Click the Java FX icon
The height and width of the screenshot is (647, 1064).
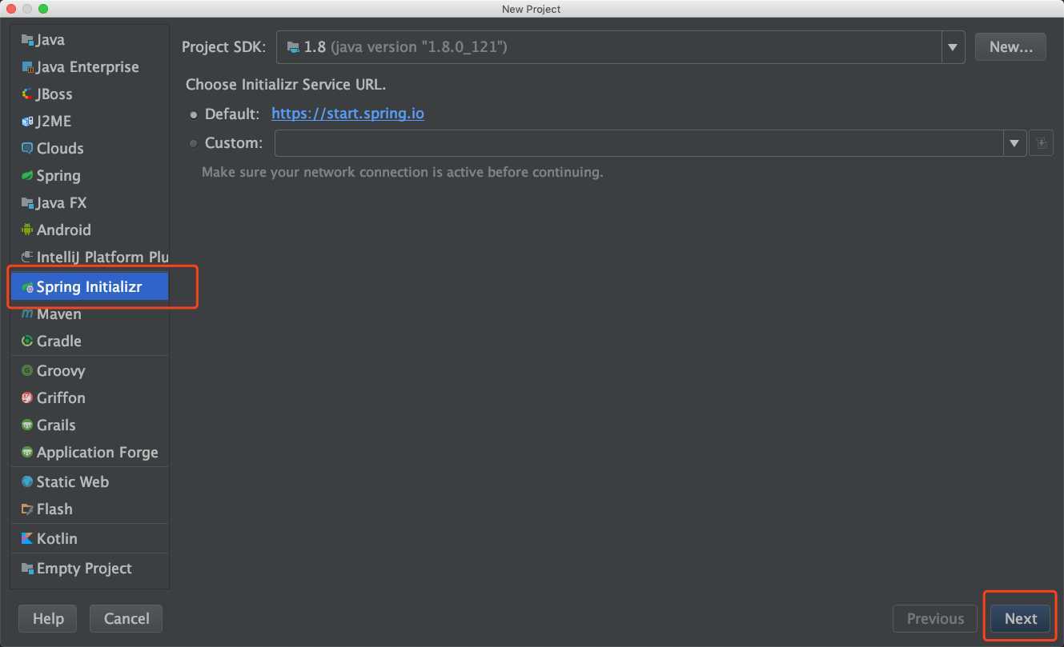pyautogui.click(x=28, y=203)
